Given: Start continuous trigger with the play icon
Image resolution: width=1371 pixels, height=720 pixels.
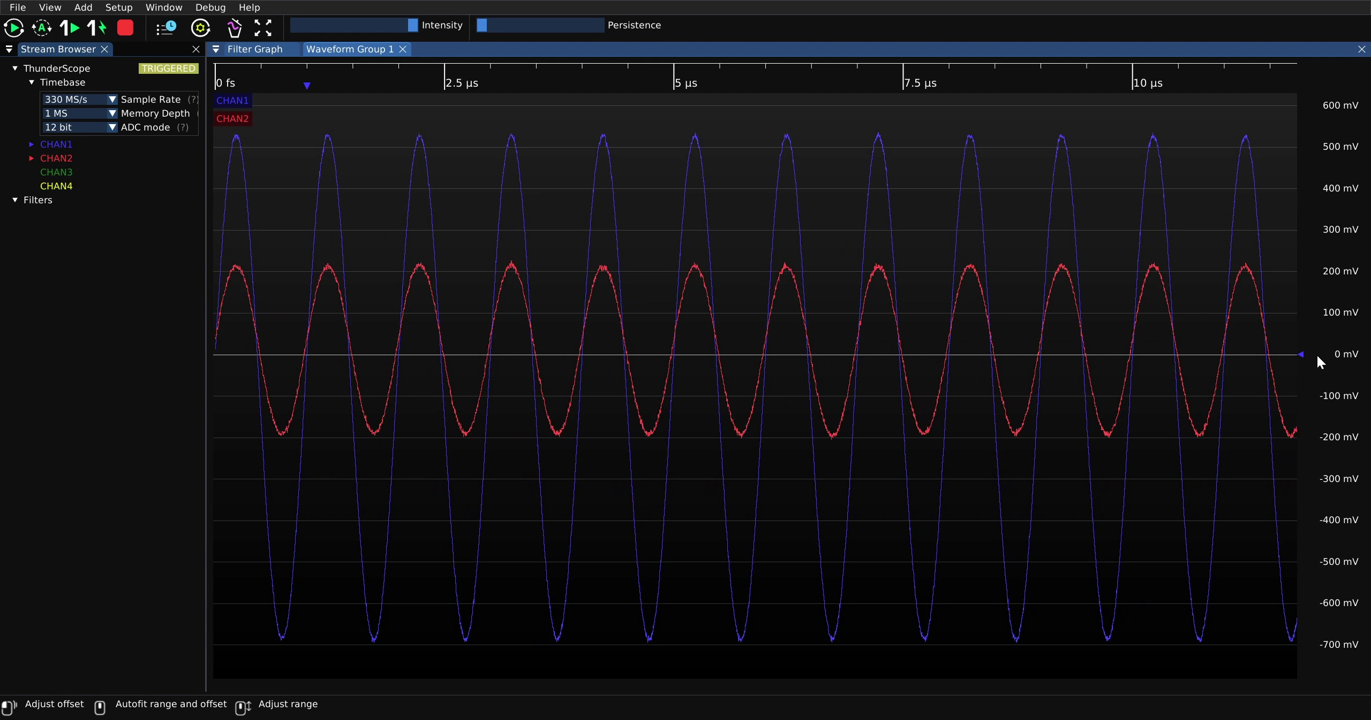Looking at the screenshot, I should [x=13, y=28].
